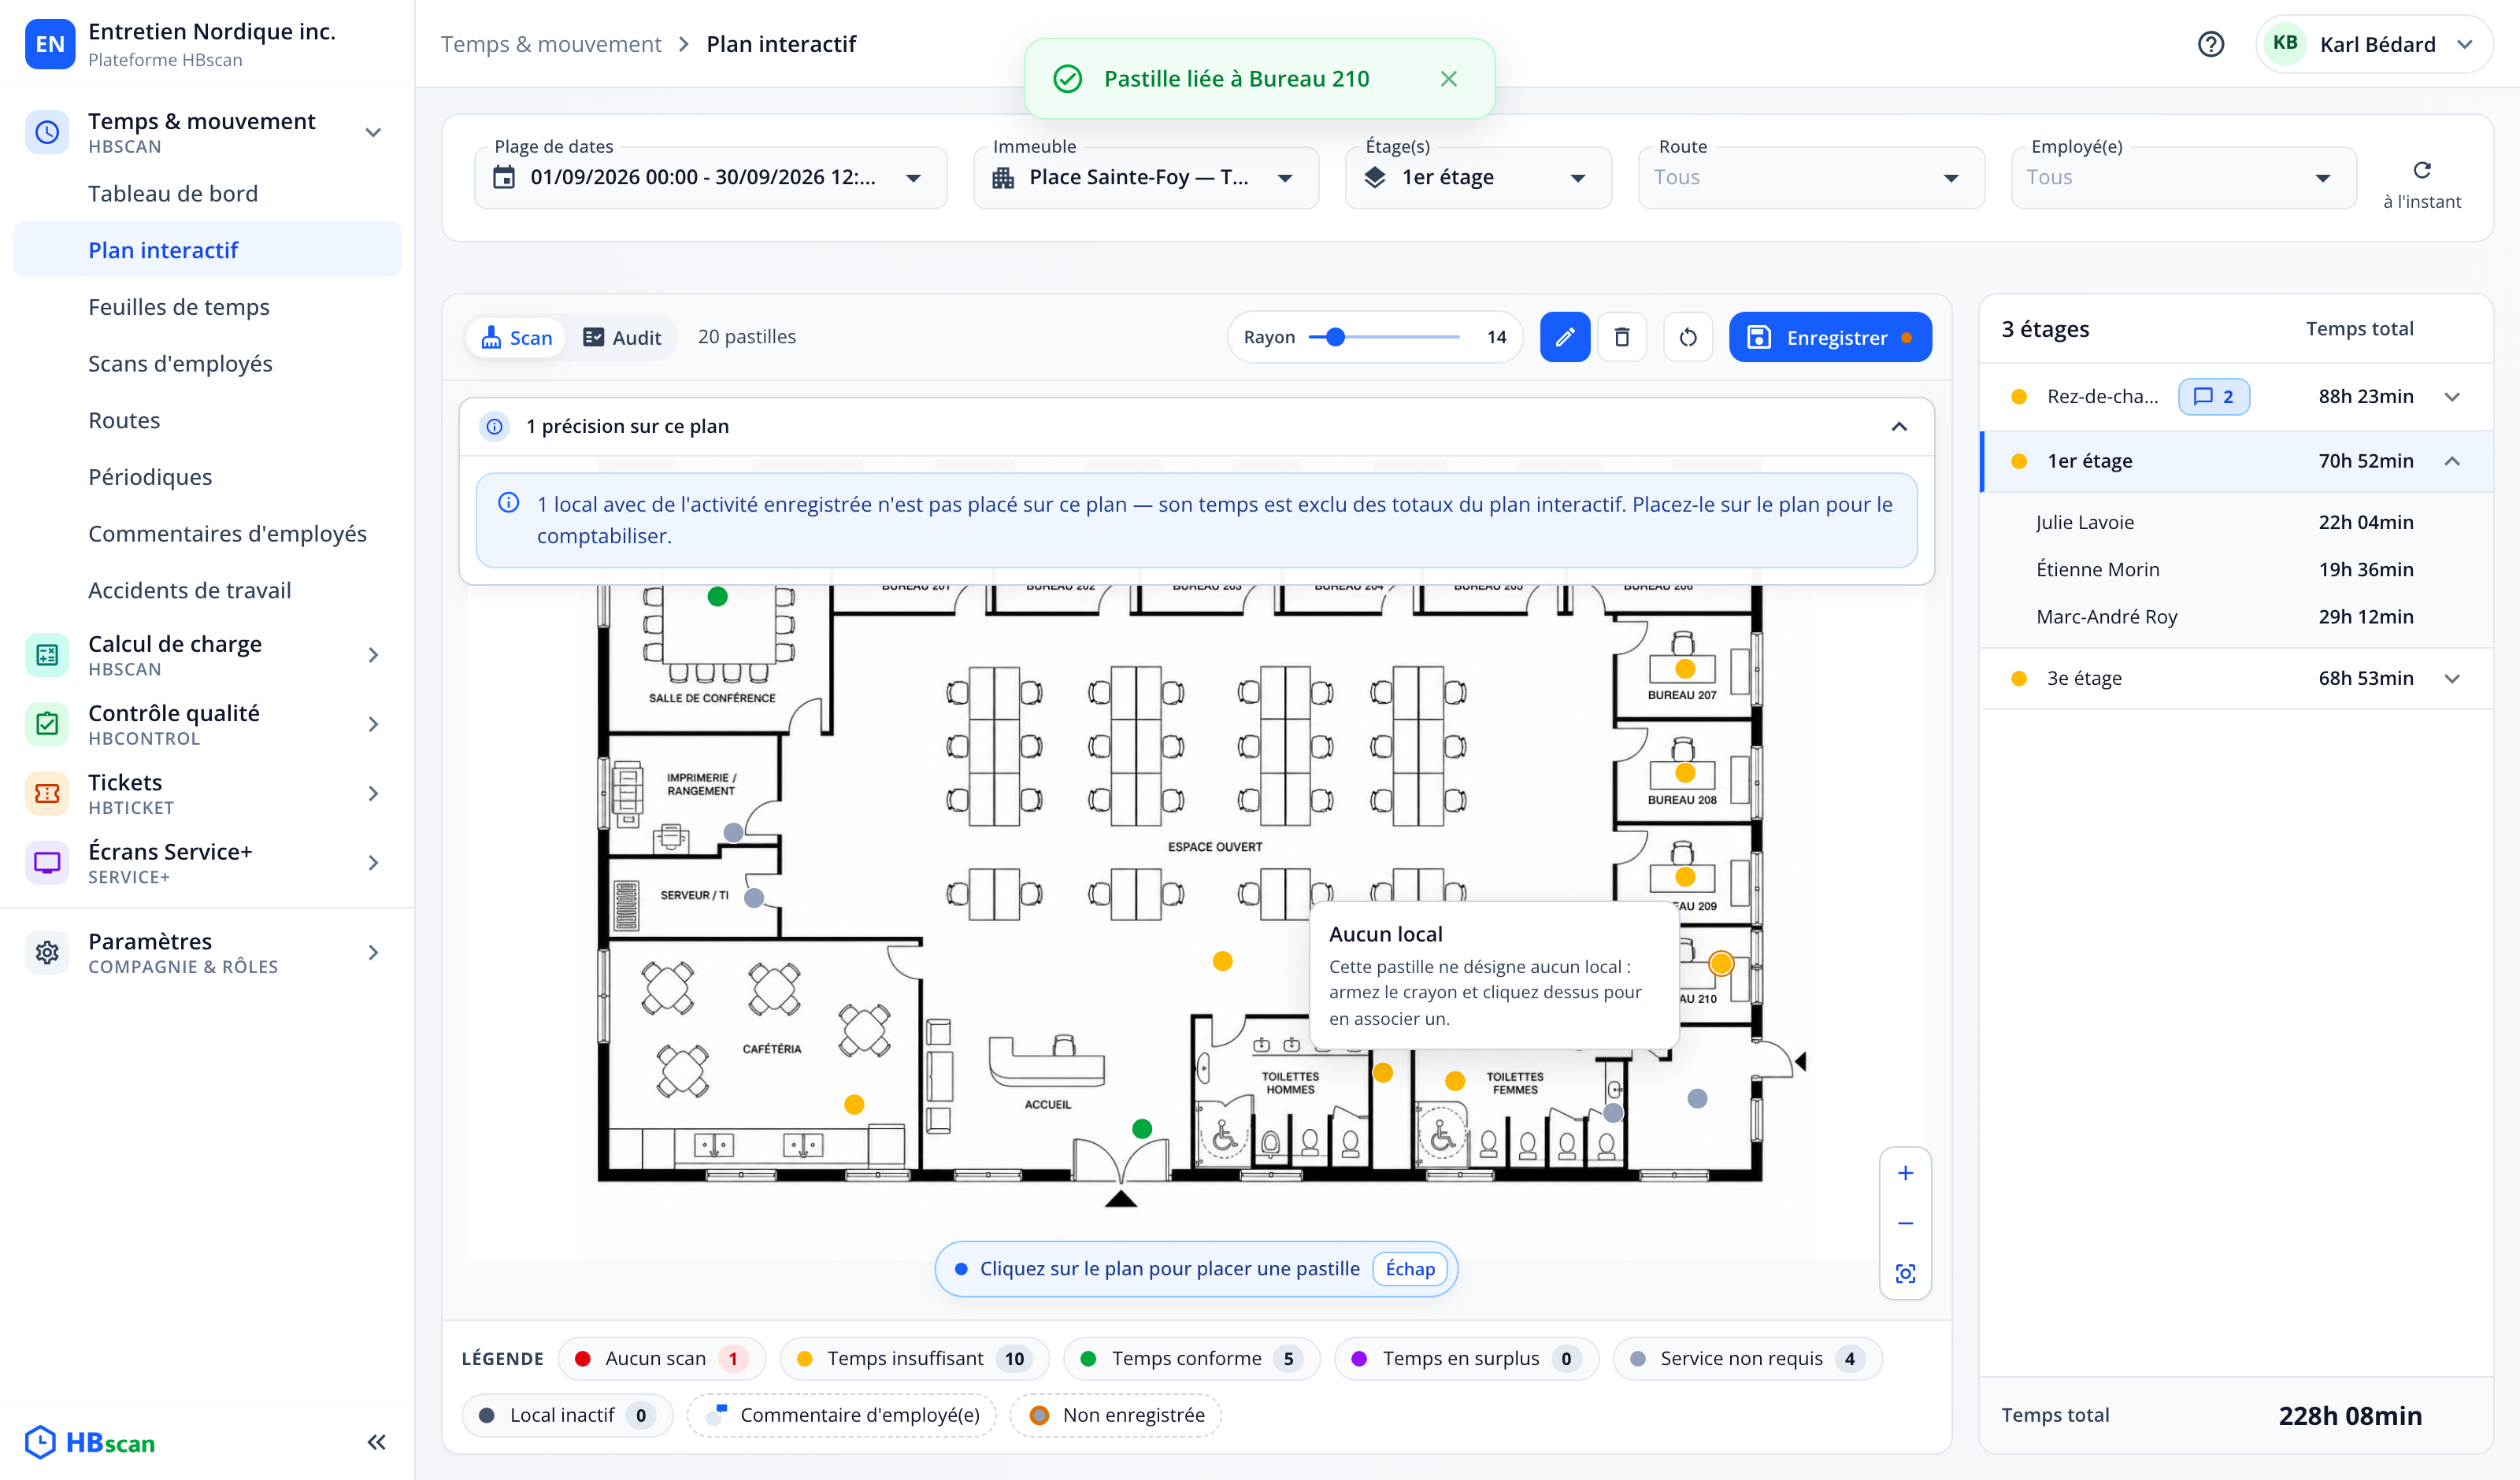
Task: Open Karl Bédard user menu
Action: 2374,44
